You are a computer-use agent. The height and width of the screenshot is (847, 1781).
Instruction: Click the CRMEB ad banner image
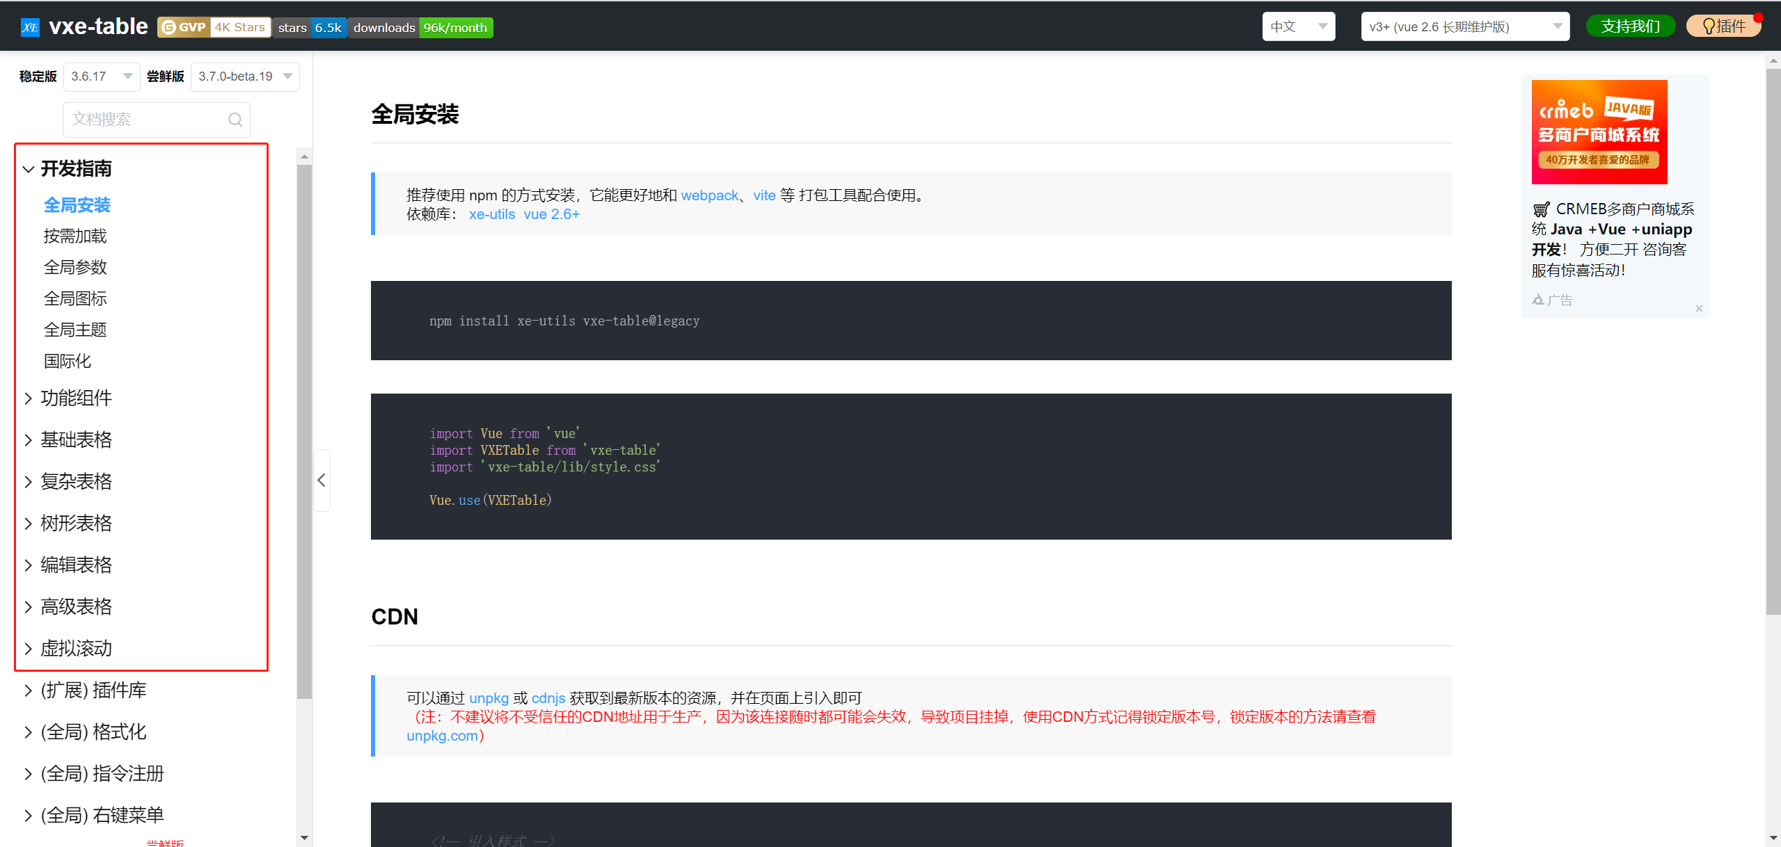[x=1599, y=131]
